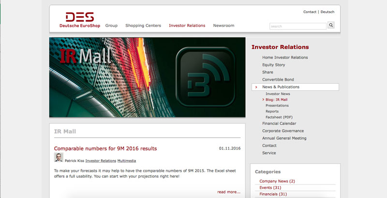Open Investor News subsection
This screenshot has height=198, width=387.
tap(278, 94)
